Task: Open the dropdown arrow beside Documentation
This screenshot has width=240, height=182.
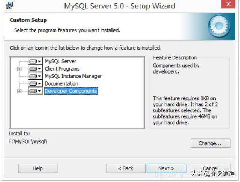Action: click(x=39, y=84)
